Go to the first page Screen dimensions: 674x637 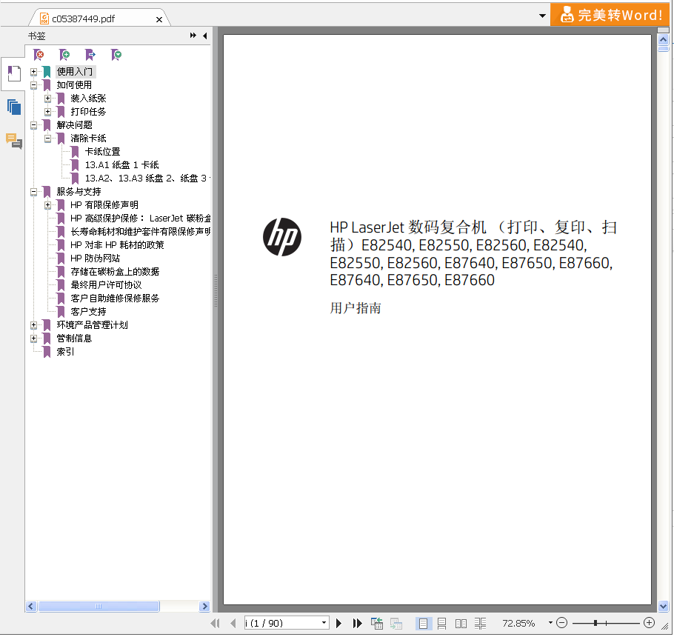(216, 623)
